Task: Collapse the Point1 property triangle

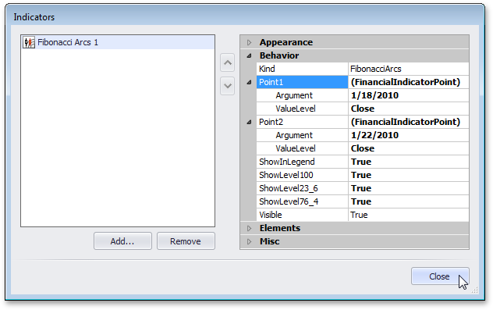Action: click(249, 82)
